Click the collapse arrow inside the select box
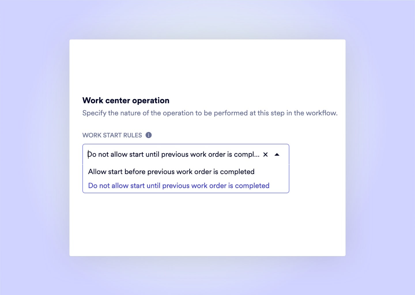415x295 pixels. point(277,154)
